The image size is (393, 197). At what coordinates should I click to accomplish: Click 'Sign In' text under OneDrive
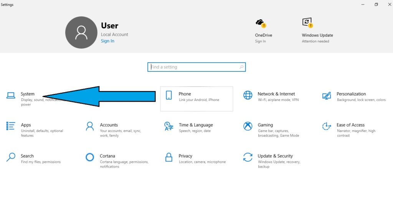261,41
